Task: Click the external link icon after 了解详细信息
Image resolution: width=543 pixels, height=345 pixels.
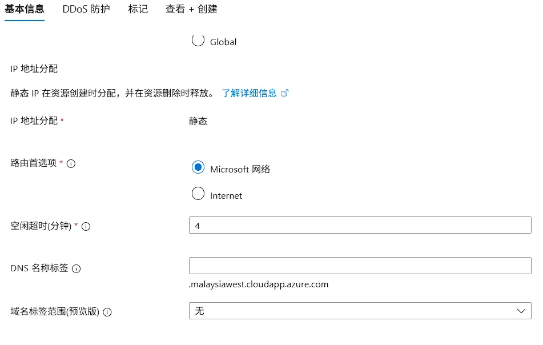Action: tap(285, 93)
